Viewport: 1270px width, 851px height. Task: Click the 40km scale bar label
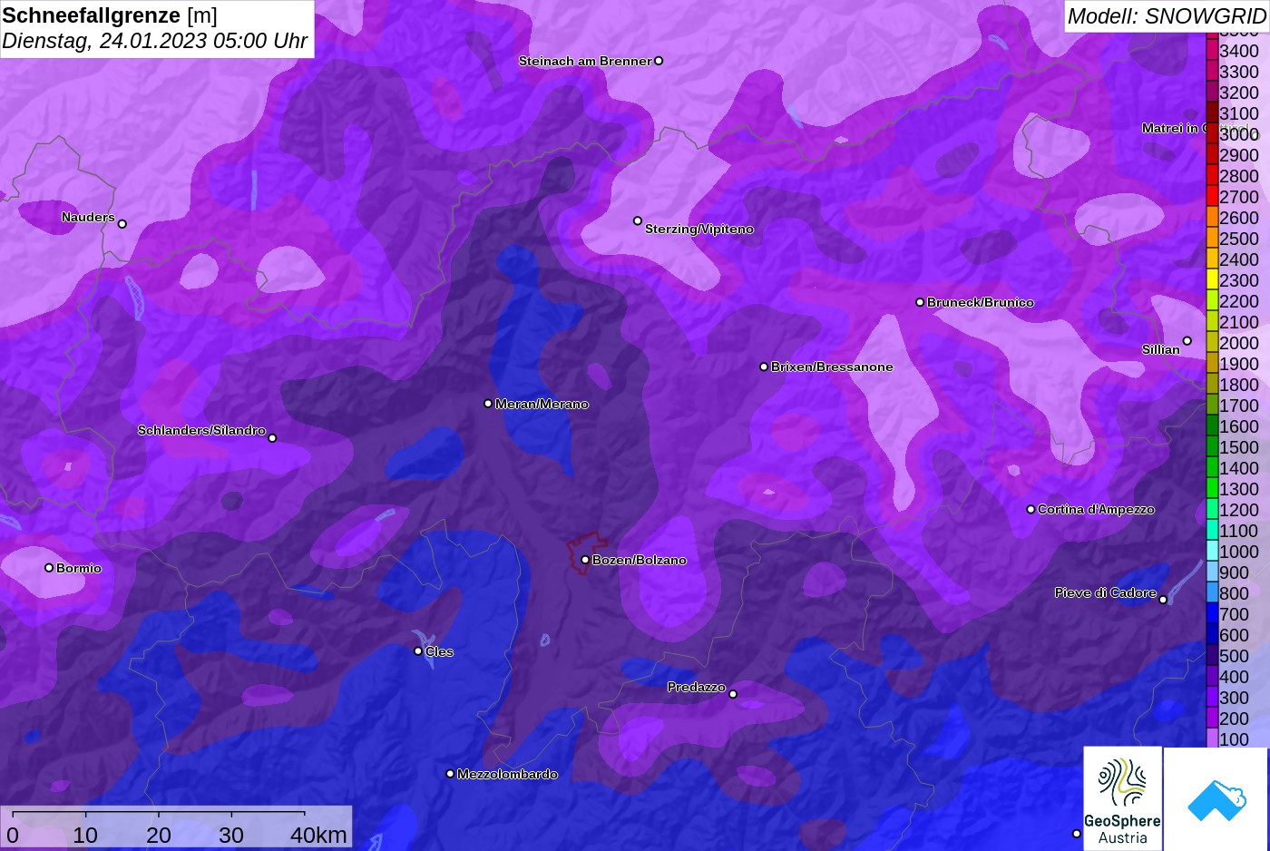click(318, 835)
